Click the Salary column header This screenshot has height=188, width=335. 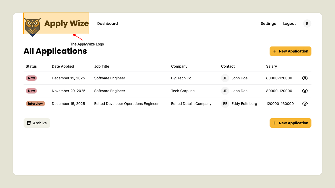coord(271,66)
